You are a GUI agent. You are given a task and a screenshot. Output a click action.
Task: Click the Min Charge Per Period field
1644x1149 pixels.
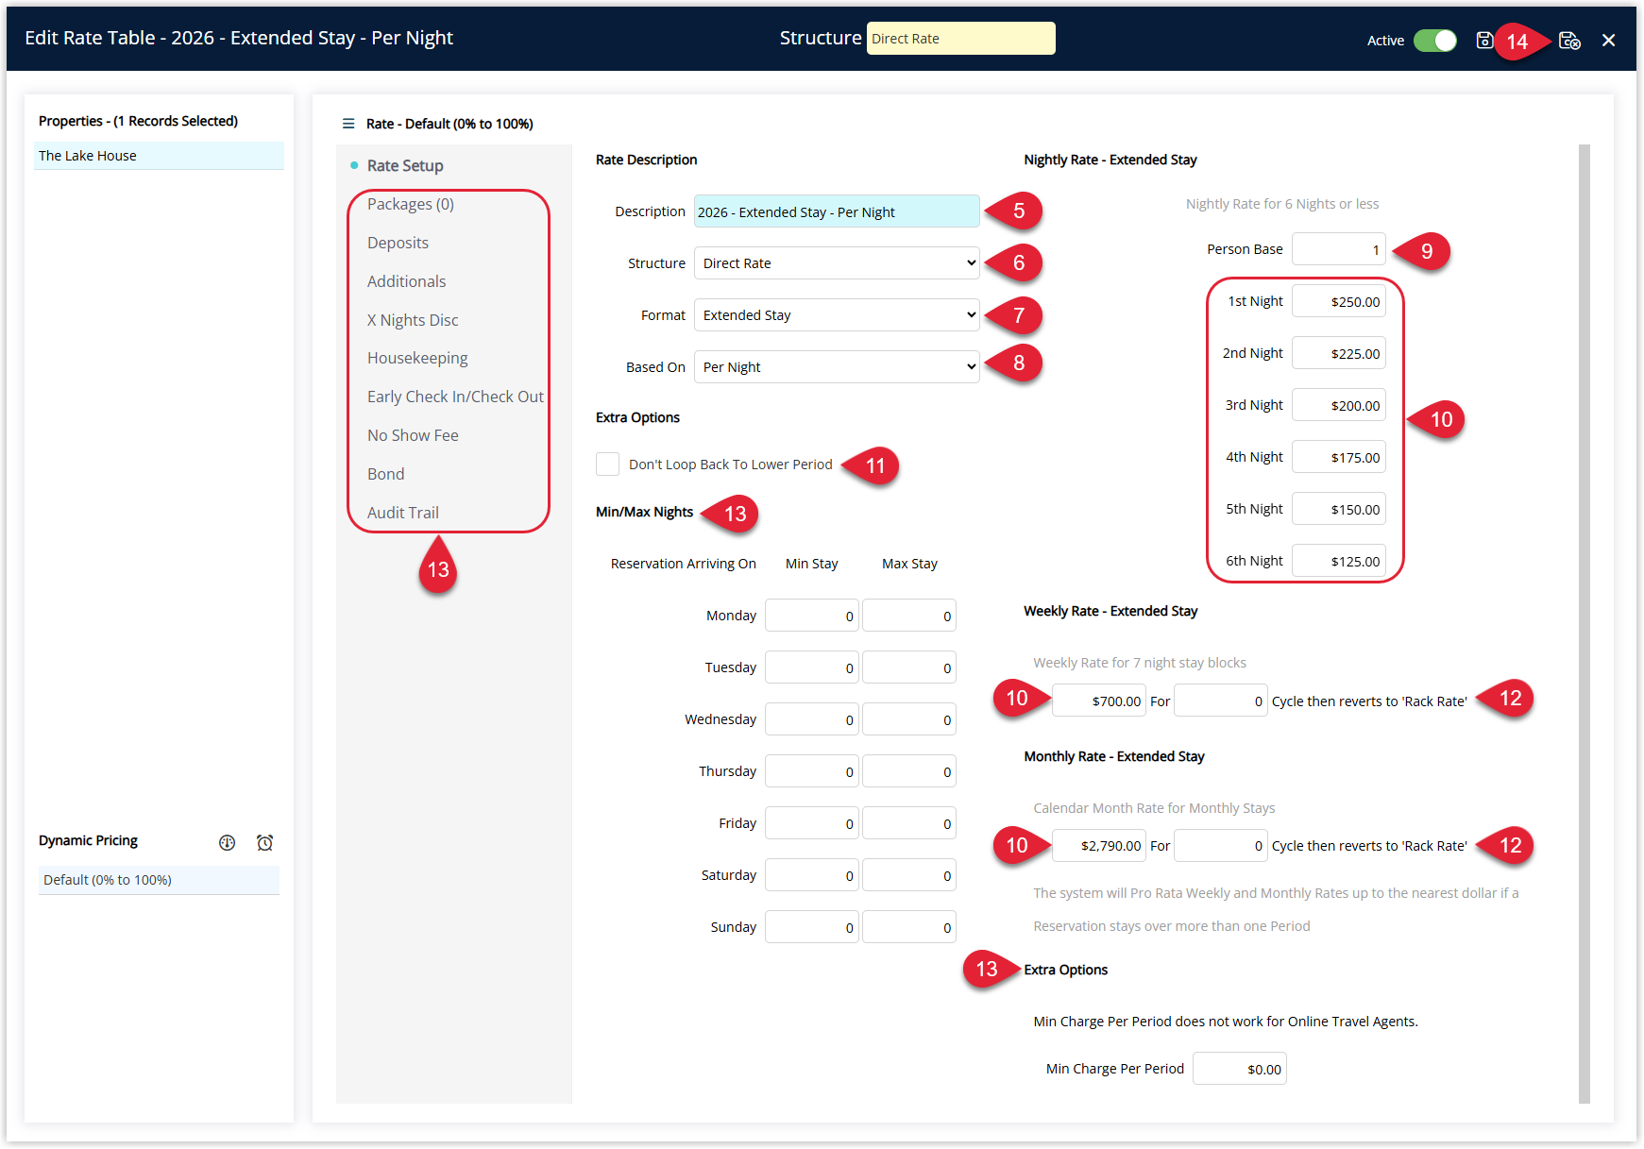[1240, 1069]
